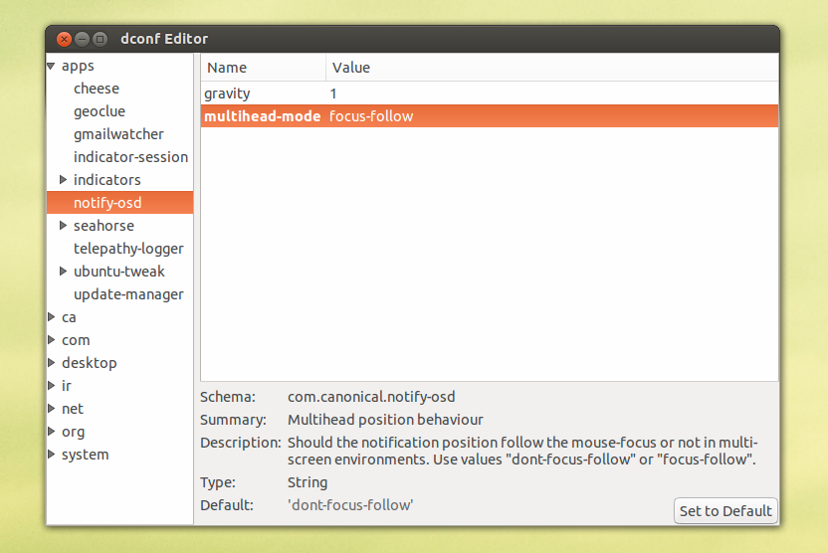Expand the net tree node
This screenshot has width=828, height=553.
[x=51, y=409]
